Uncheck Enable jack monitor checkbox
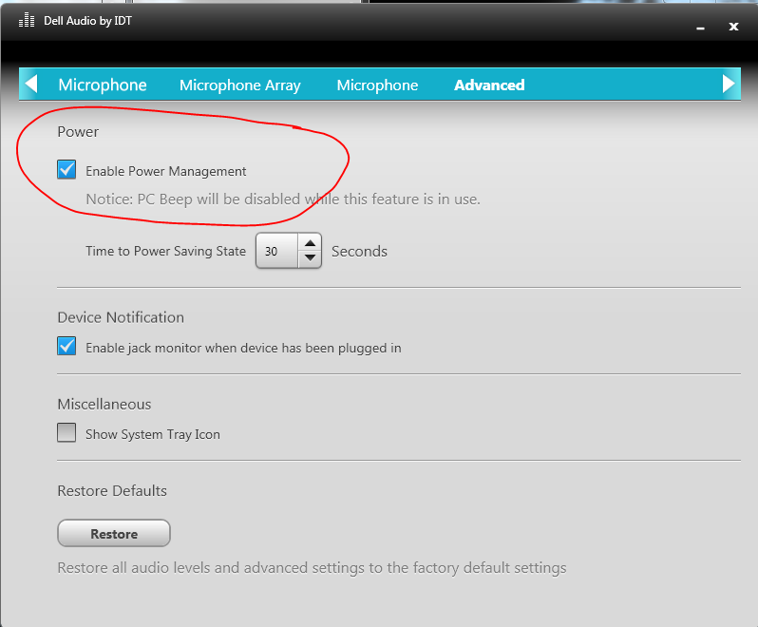 pyautogui.click(x=66, y=346)
